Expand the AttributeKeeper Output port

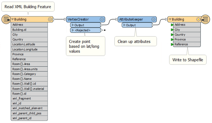click(x=124, y=25)
